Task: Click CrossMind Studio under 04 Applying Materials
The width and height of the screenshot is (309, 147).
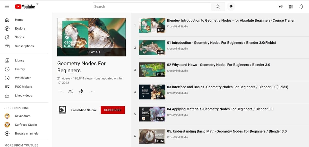Action: coord(177,115)
